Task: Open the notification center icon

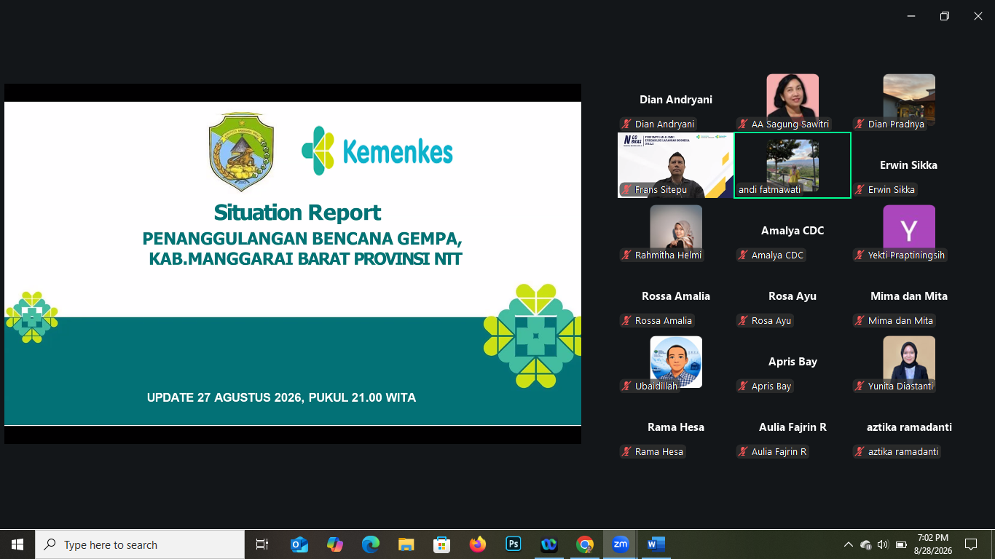Action: coord(970,544)
